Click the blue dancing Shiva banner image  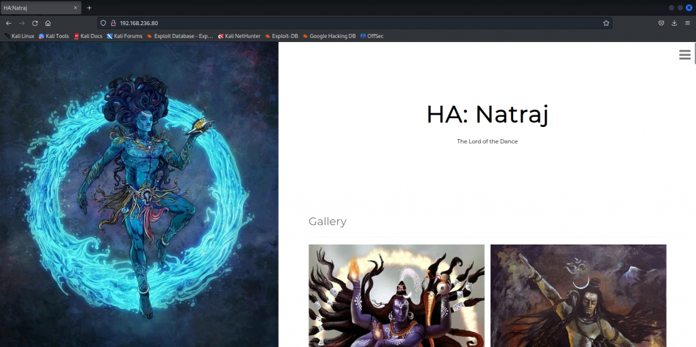[x=139, y=194]
